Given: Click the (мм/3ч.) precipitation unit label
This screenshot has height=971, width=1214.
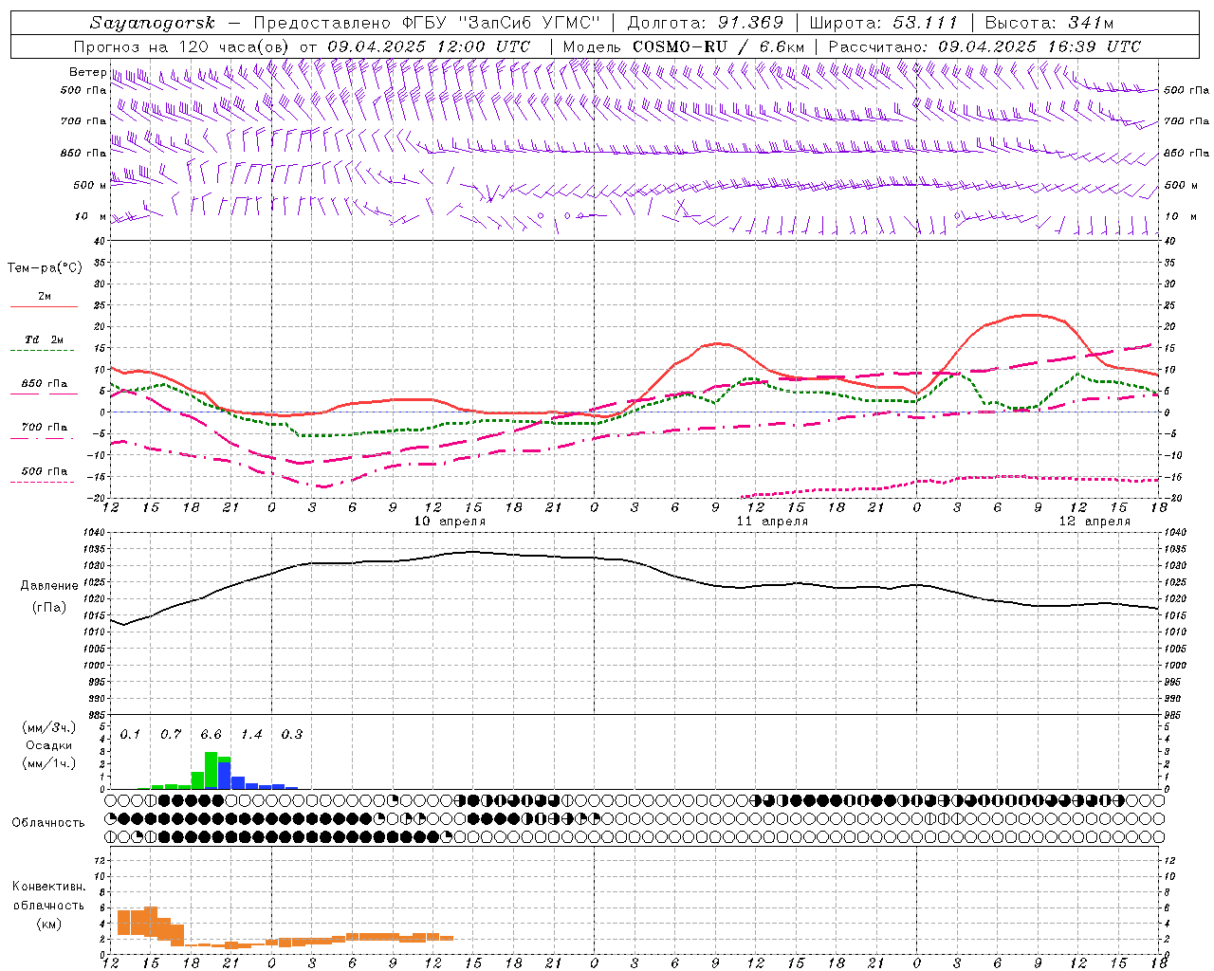Looking at the screenshot, I should 49,728.
